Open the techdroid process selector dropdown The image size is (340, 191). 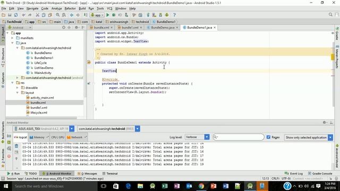[138, 128]
